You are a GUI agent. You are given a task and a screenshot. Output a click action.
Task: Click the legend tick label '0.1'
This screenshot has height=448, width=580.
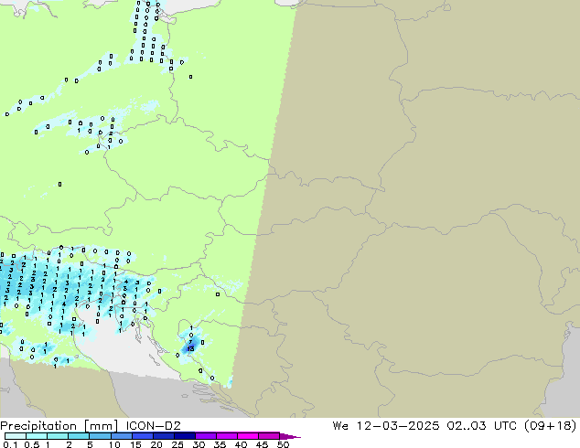pos(10,444)
